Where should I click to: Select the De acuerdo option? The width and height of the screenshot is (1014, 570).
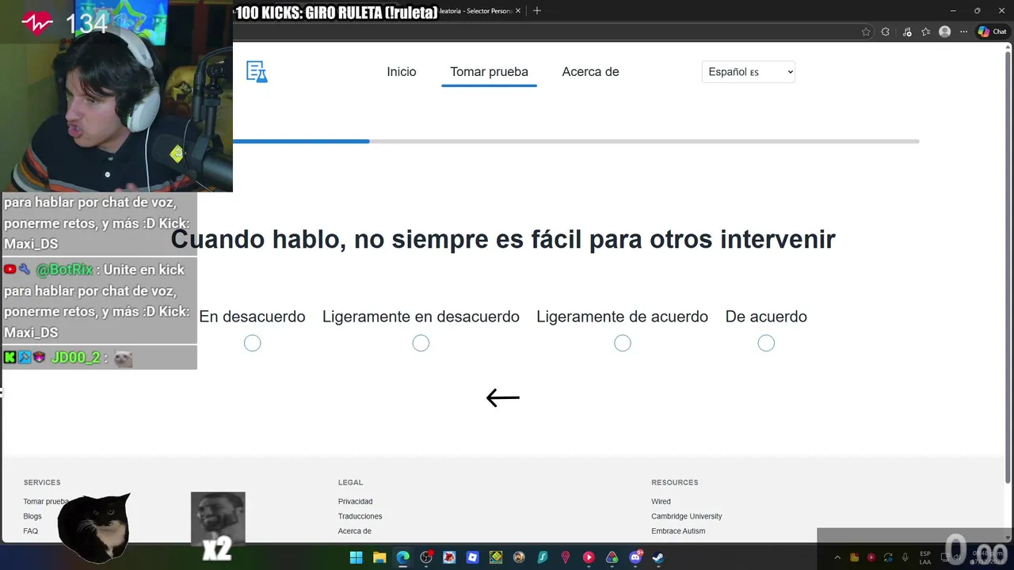(766, 343)
